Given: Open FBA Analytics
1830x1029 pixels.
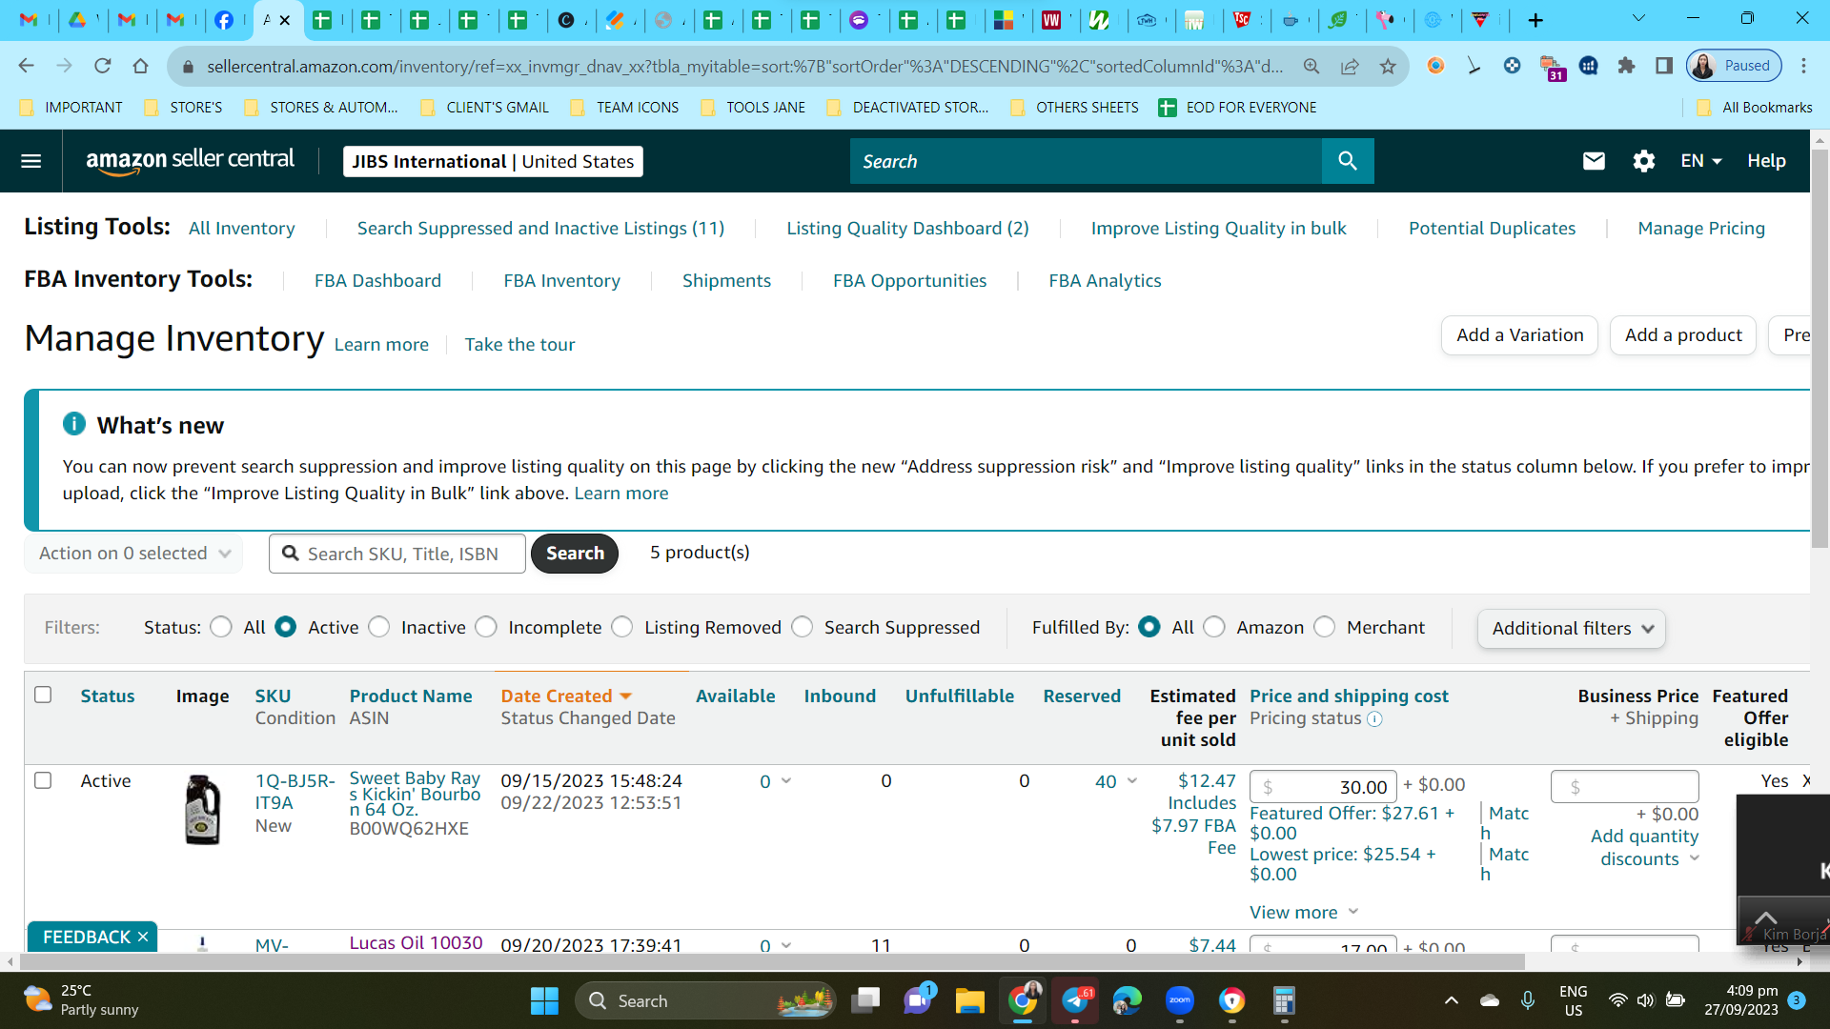Looking at the screenshot, I should pyautogui.click(x=1105, y=281).
